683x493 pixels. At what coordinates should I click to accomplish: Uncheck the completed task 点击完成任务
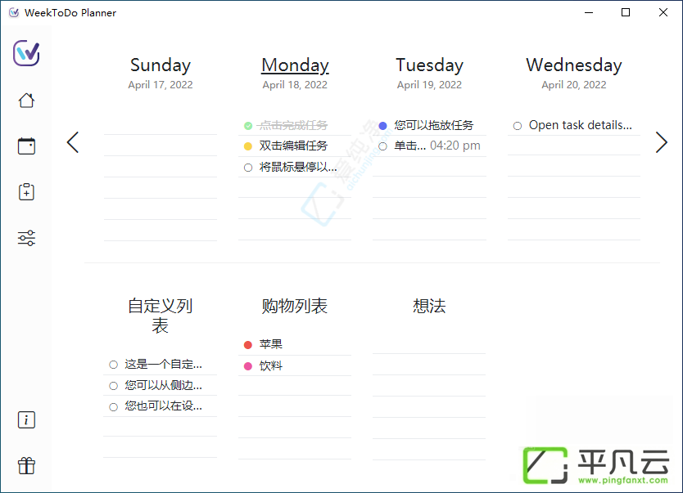248,126
